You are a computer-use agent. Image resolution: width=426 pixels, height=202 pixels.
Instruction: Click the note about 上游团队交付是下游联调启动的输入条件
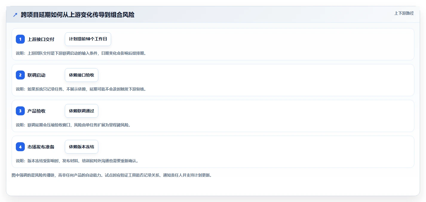pos(81,53)
